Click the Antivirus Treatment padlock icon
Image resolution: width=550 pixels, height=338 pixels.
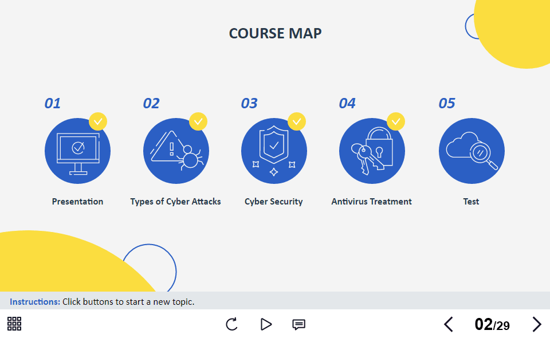coord(372,151)
